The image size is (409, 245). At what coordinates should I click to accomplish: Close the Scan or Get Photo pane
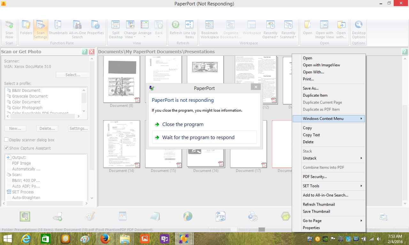[x=91, y=52]
